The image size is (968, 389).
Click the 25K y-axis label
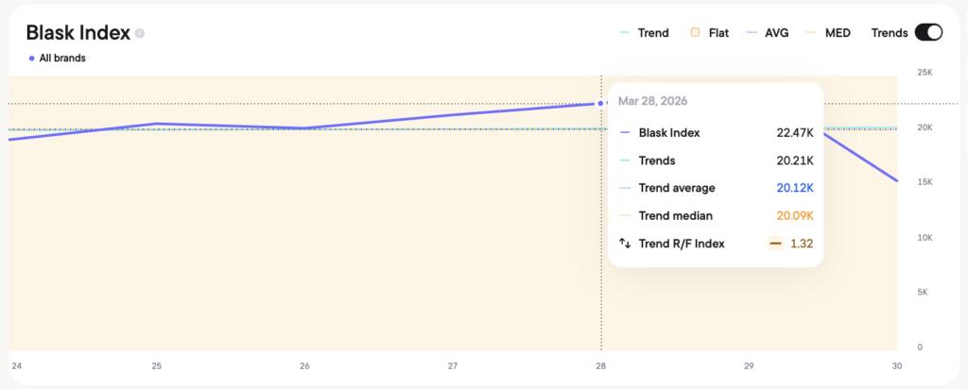(x=925, y=73)
